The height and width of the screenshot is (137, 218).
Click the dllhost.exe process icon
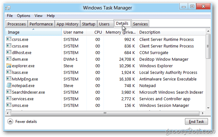(x=9, y=52)
